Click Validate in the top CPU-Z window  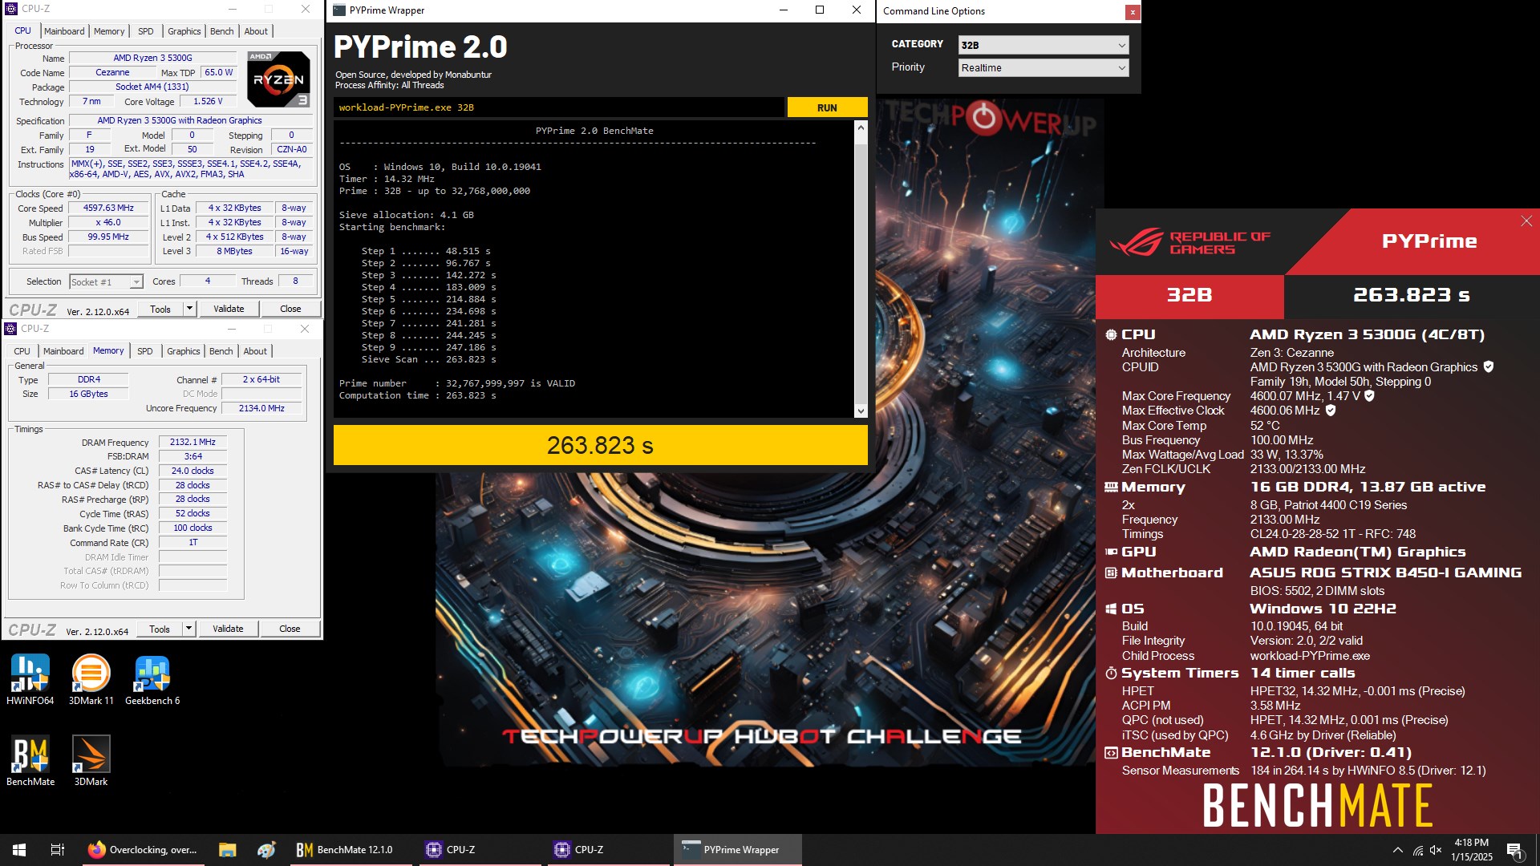coord(229,309)
